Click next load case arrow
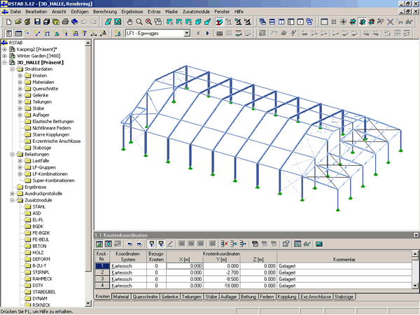This screenshot has width=420, height=315. (x=207, y=34)
